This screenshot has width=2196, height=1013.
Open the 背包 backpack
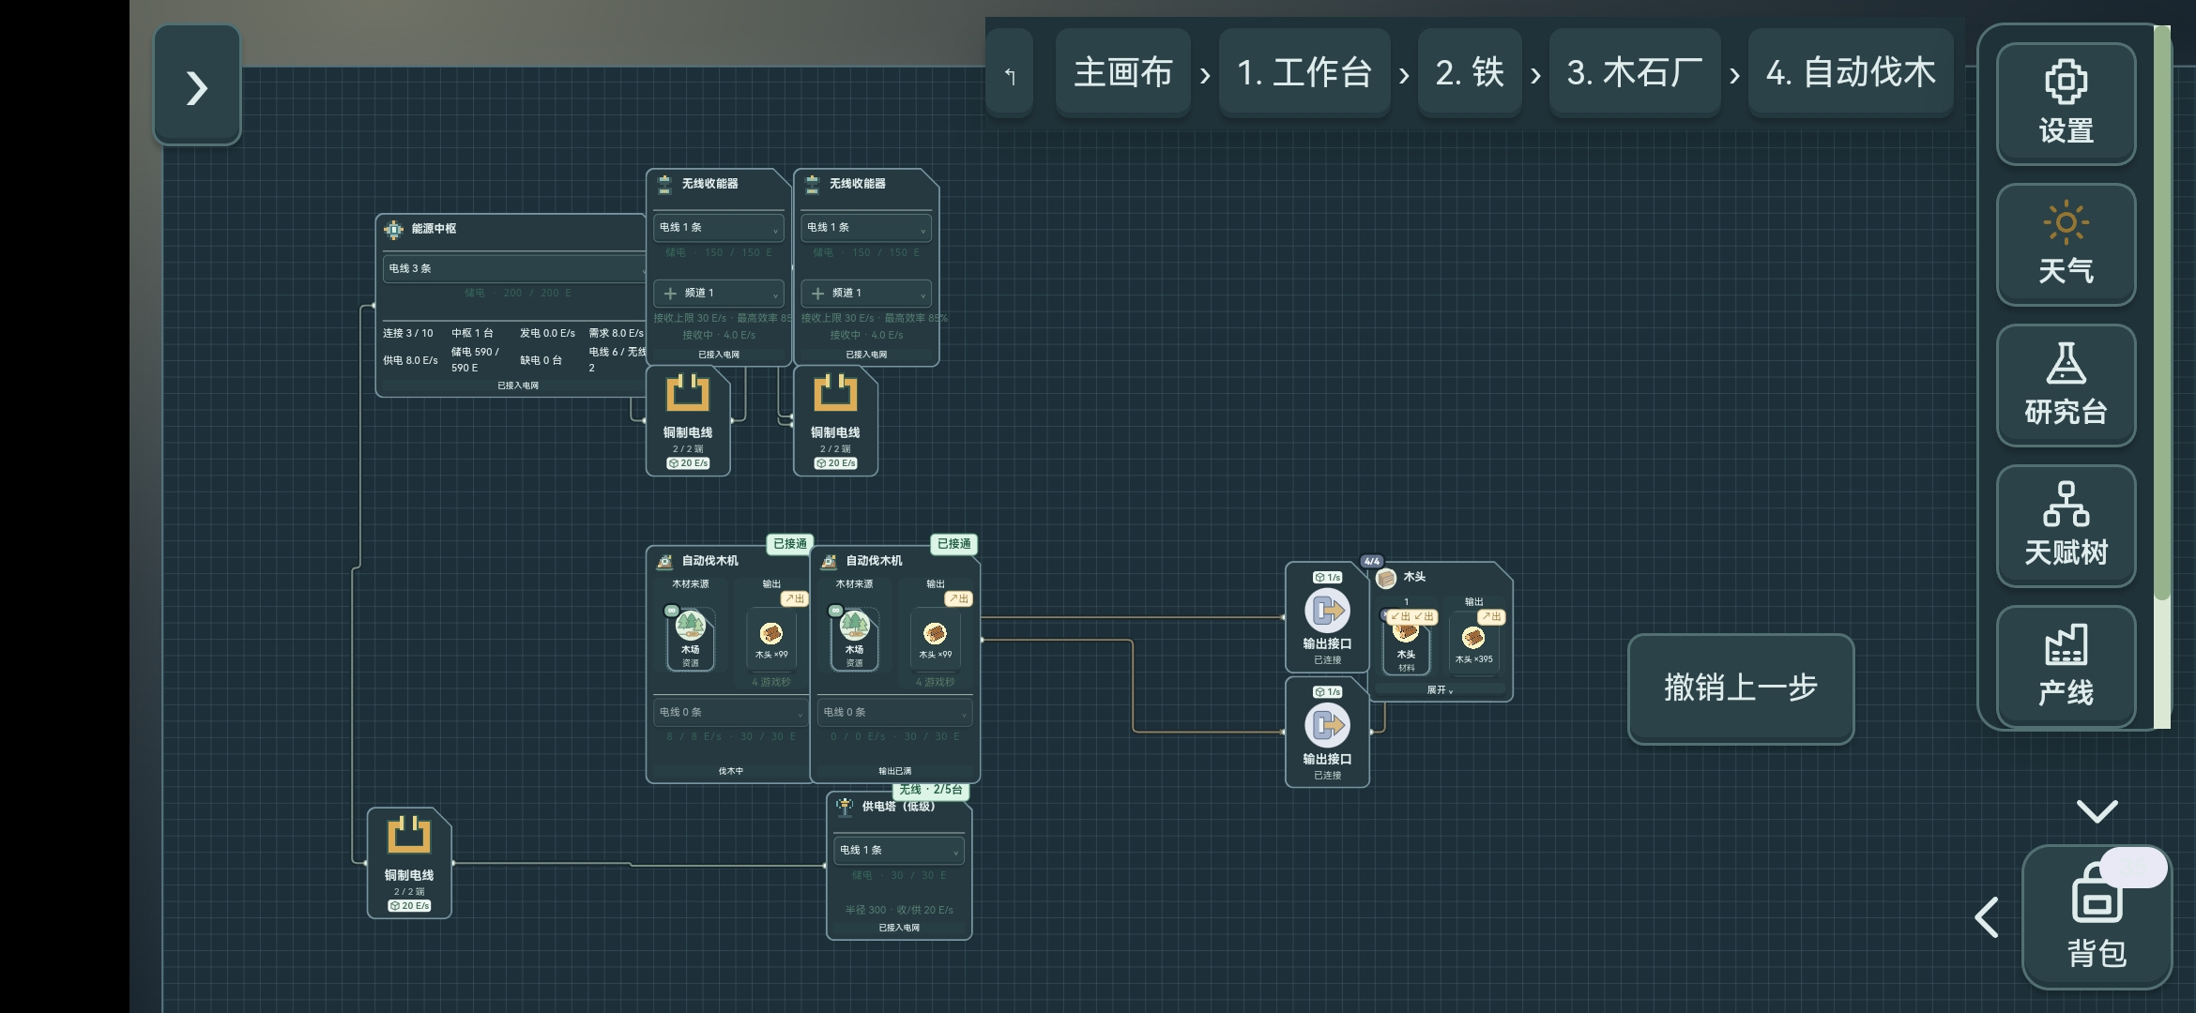(2097, 916)
